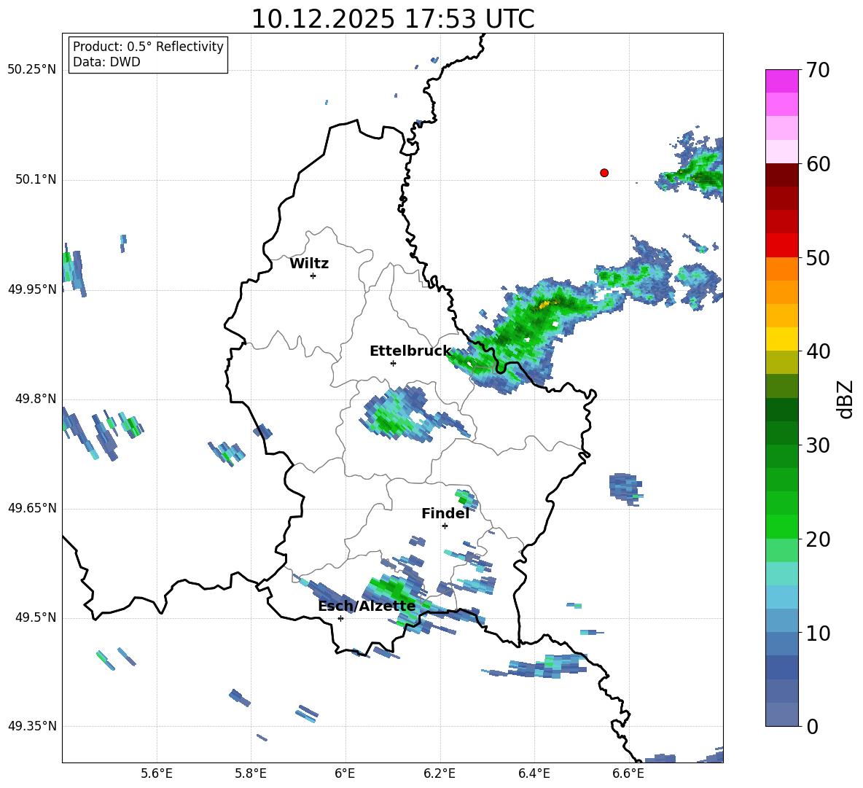The width and height of the screenshot is (863, 788).
Task: Click the 49.5°N latitude label
Action: tap(36, 618)
